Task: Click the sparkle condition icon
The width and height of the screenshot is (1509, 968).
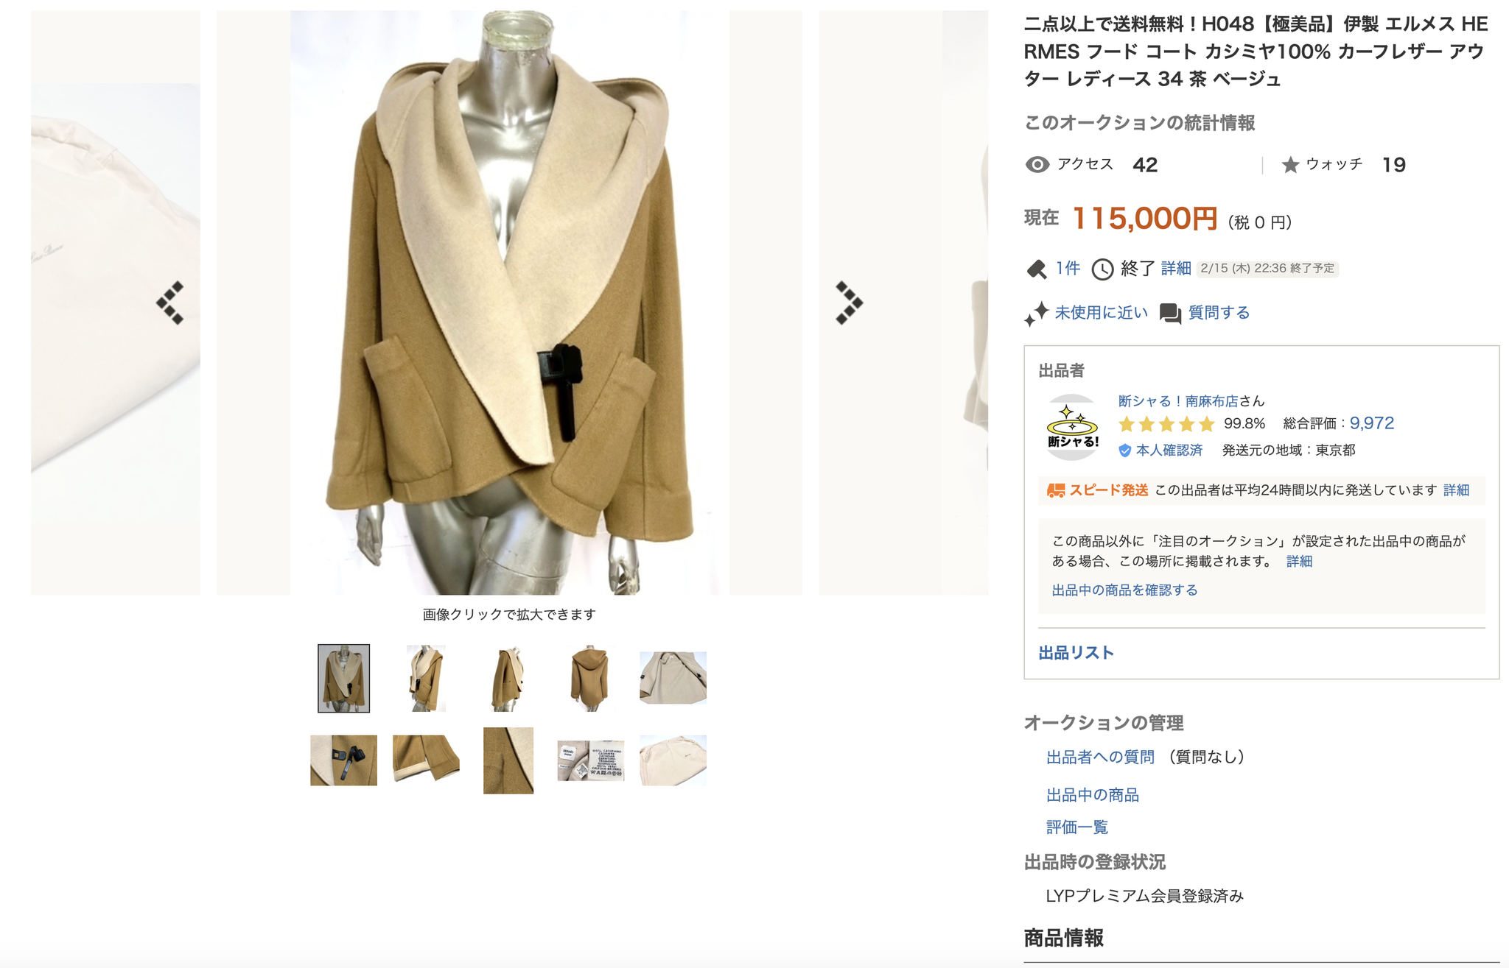Action: pyautogui.click(x=1036, y=314)
